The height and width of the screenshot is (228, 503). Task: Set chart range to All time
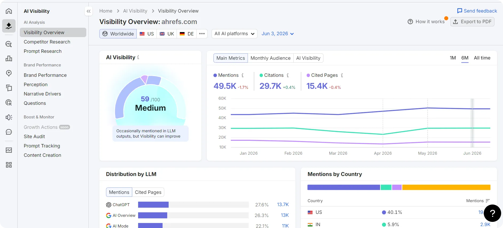click(482, 58)
